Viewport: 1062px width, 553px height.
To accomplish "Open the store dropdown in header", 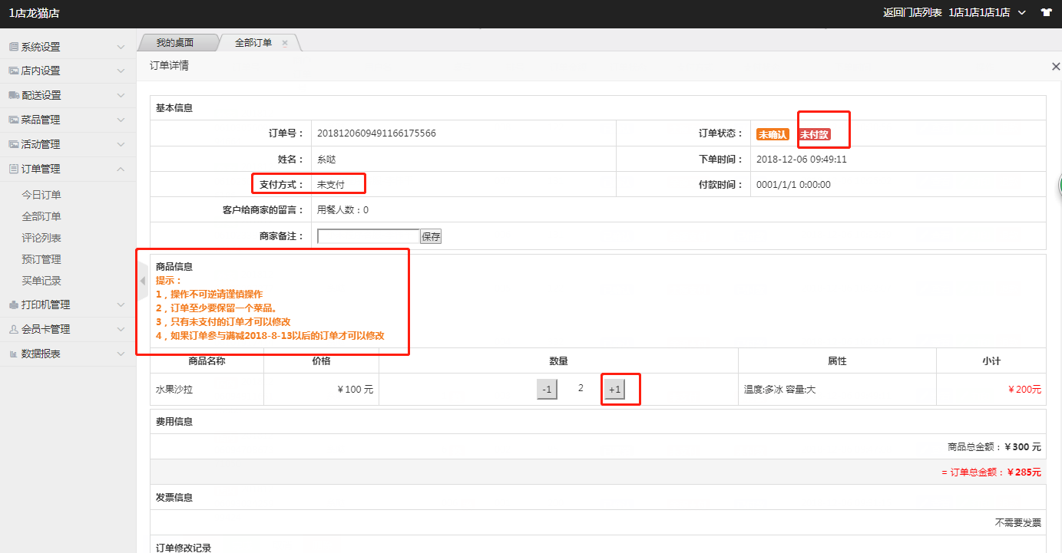I will 1021,12.
